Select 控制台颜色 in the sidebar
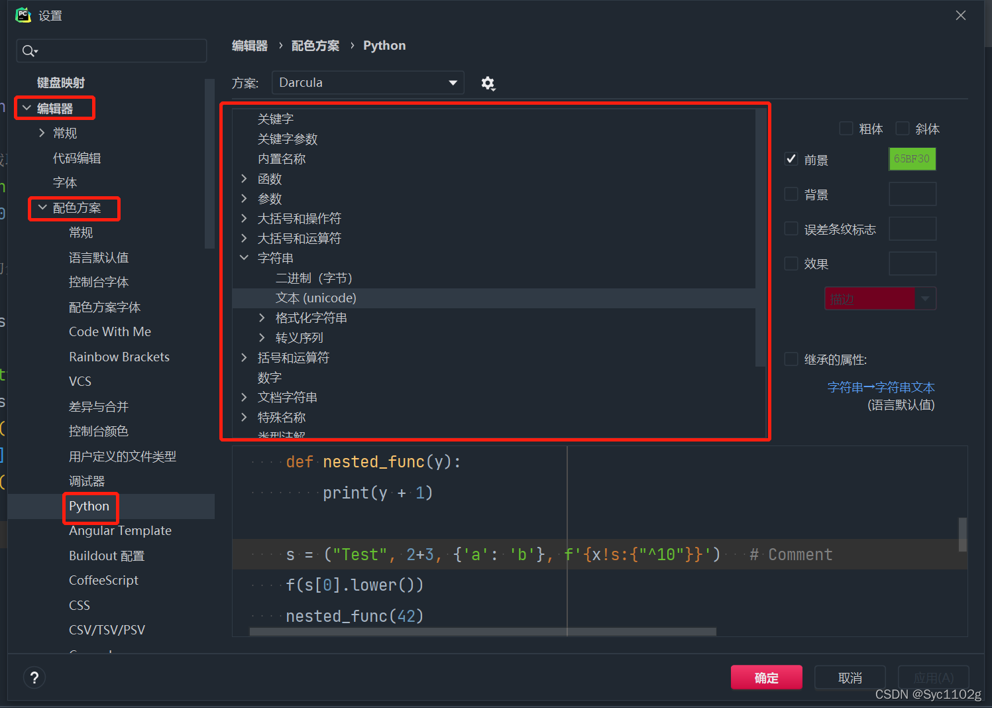992x708 pixels. click(99, 431)
